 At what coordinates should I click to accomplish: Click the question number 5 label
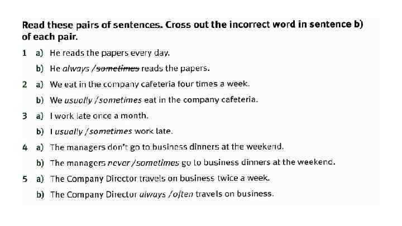25,179
